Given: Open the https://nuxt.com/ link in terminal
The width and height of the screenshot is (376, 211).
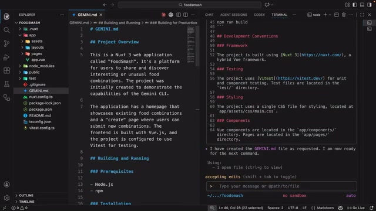Looking at the screenshot, I should click(321, 55).
